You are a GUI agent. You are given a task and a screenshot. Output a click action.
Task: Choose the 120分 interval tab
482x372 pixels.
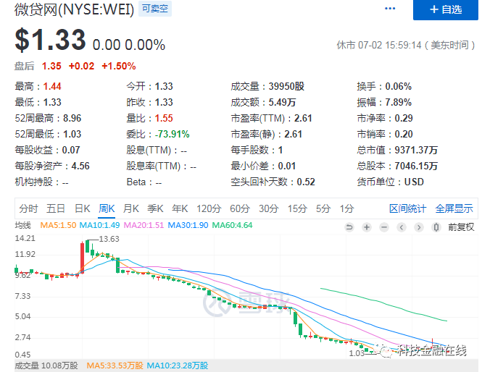tap(209, 208)
